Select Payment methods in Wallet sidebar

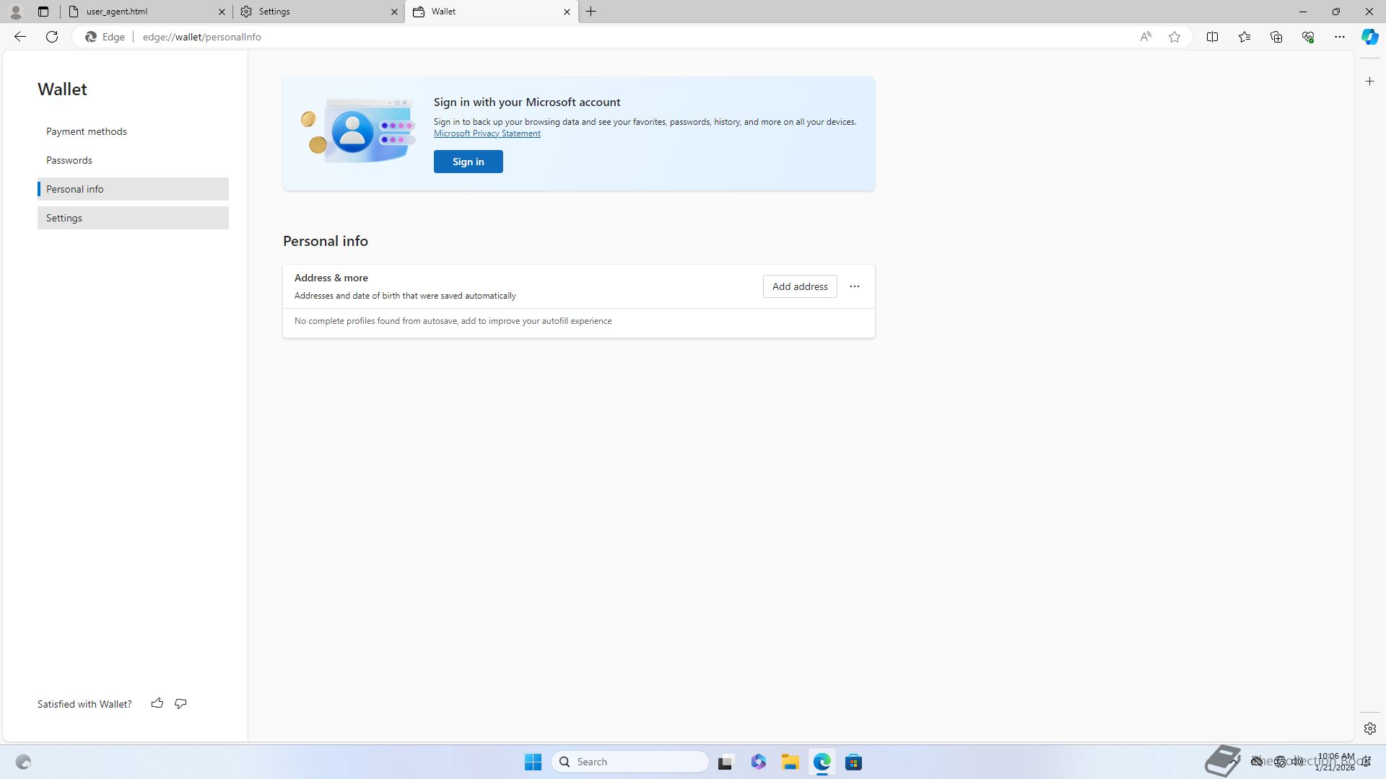point(87,131)
